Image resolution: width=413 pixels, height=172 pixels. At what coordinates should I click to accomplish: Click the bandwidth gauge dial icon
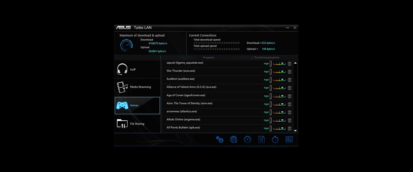pos(126,45)
